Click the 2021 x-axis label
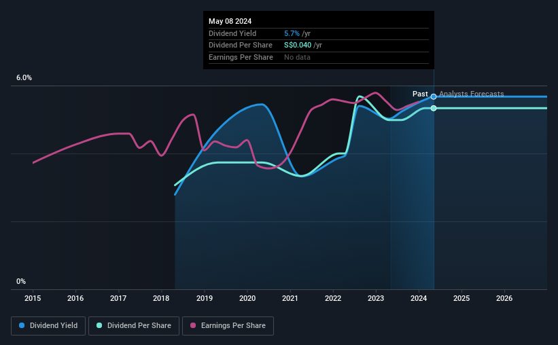 (290, 298)
